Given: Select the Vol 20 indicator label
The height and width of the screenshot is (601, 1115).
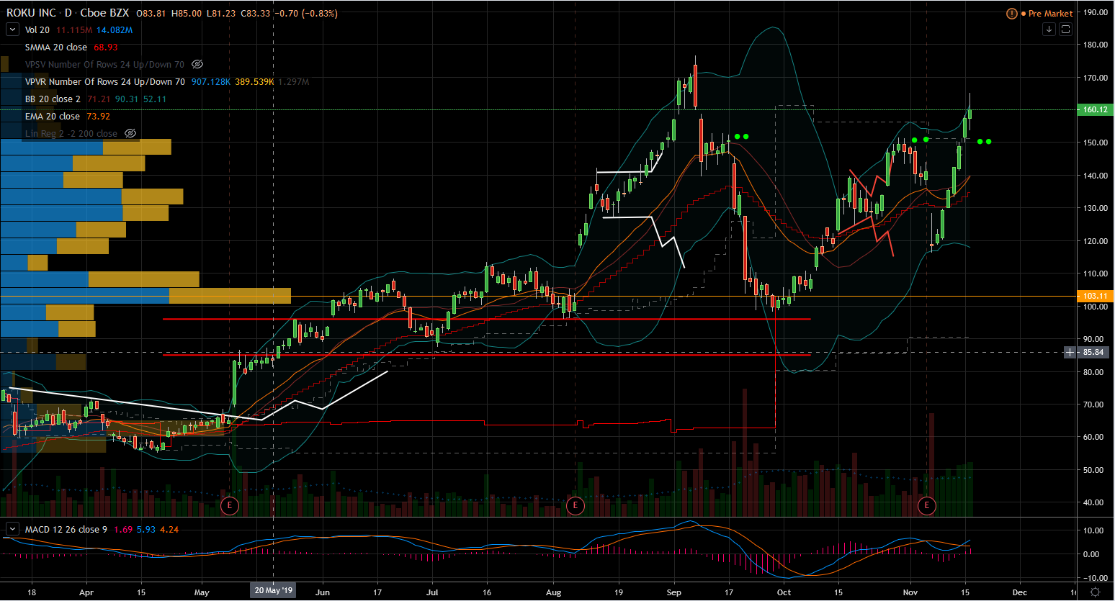Looking at the screenshot, I should pyautogui.click(x=37, y=30).
